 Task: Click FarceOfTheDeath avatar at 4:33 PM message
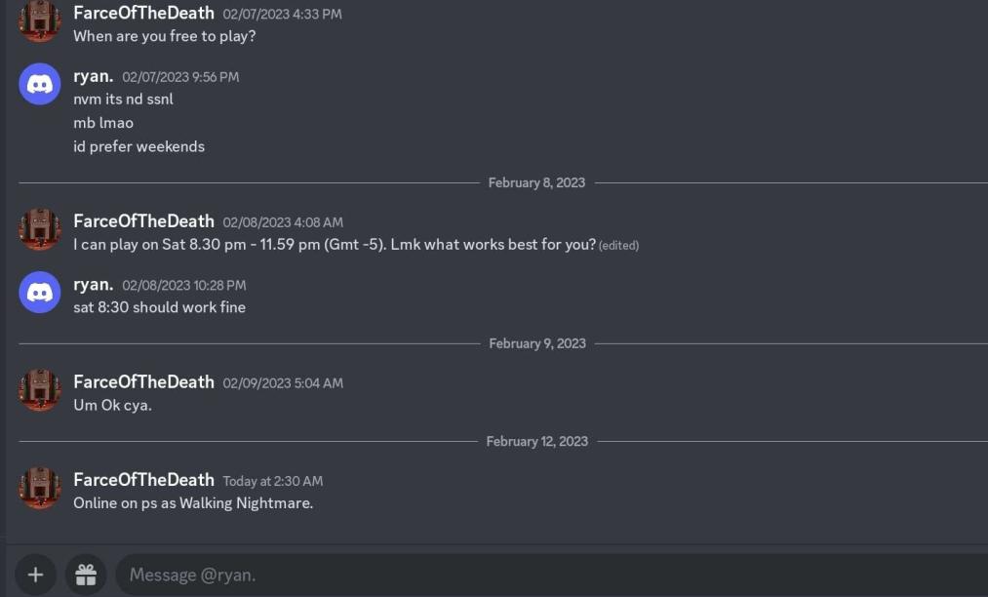(40, 20)
